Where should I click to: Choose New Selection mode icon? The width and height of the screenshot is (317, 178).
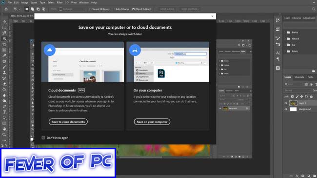[x=27, y=9]
